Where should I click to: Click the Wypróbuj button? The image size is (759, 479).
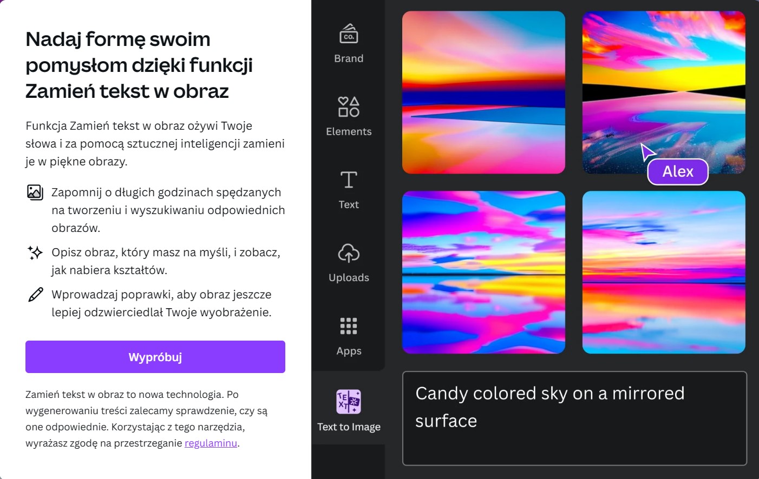155,357
